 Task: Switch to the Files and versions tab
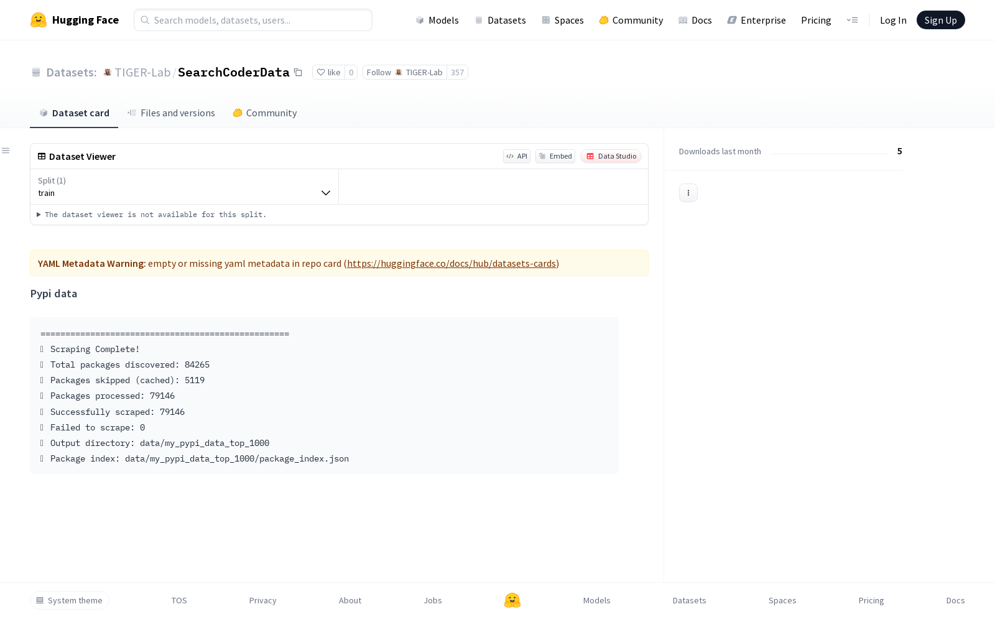pyautogui.click(x=171, y=113)
